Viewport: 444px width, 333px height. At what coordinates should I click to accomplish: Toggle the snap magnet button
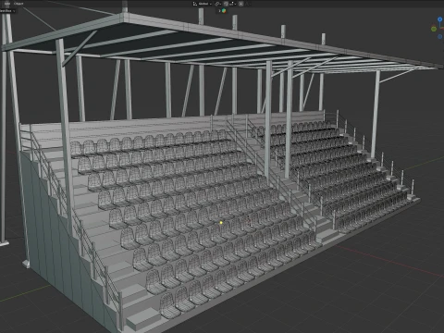(x=226, y=4)
